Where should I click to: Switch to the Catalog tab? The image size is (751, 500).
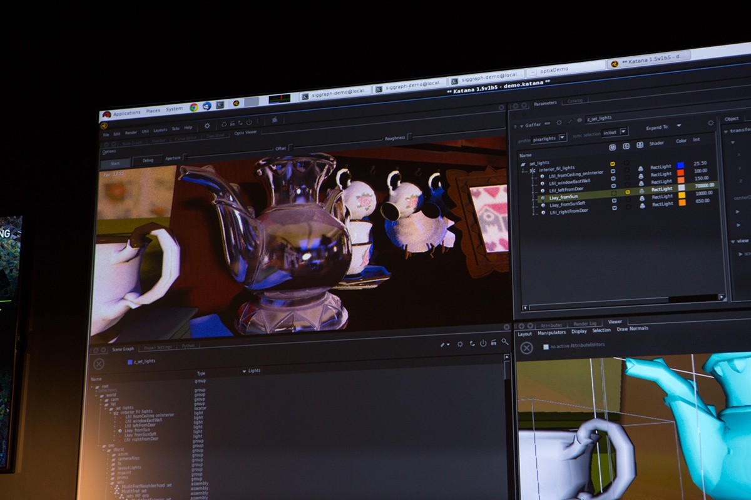(575, 101)
